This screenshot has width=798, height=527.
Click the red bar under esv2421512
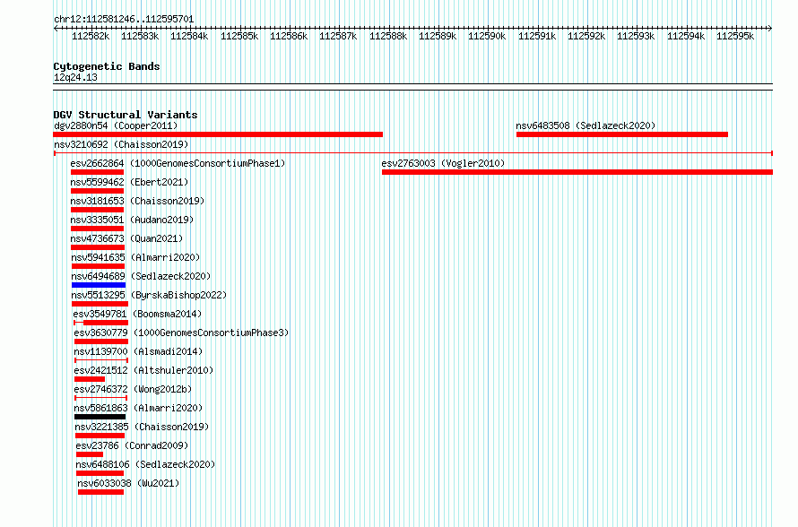pos(90,379)
